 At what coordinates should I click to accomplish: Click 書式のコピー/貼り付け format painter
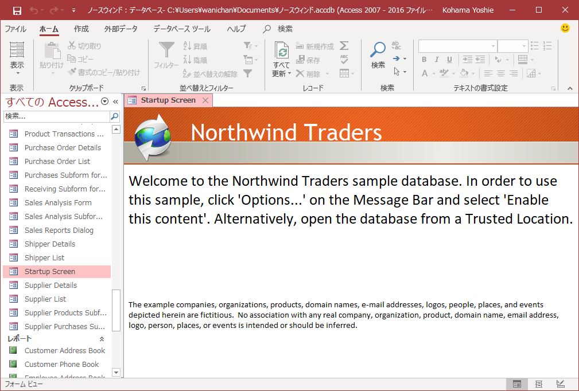104,73
